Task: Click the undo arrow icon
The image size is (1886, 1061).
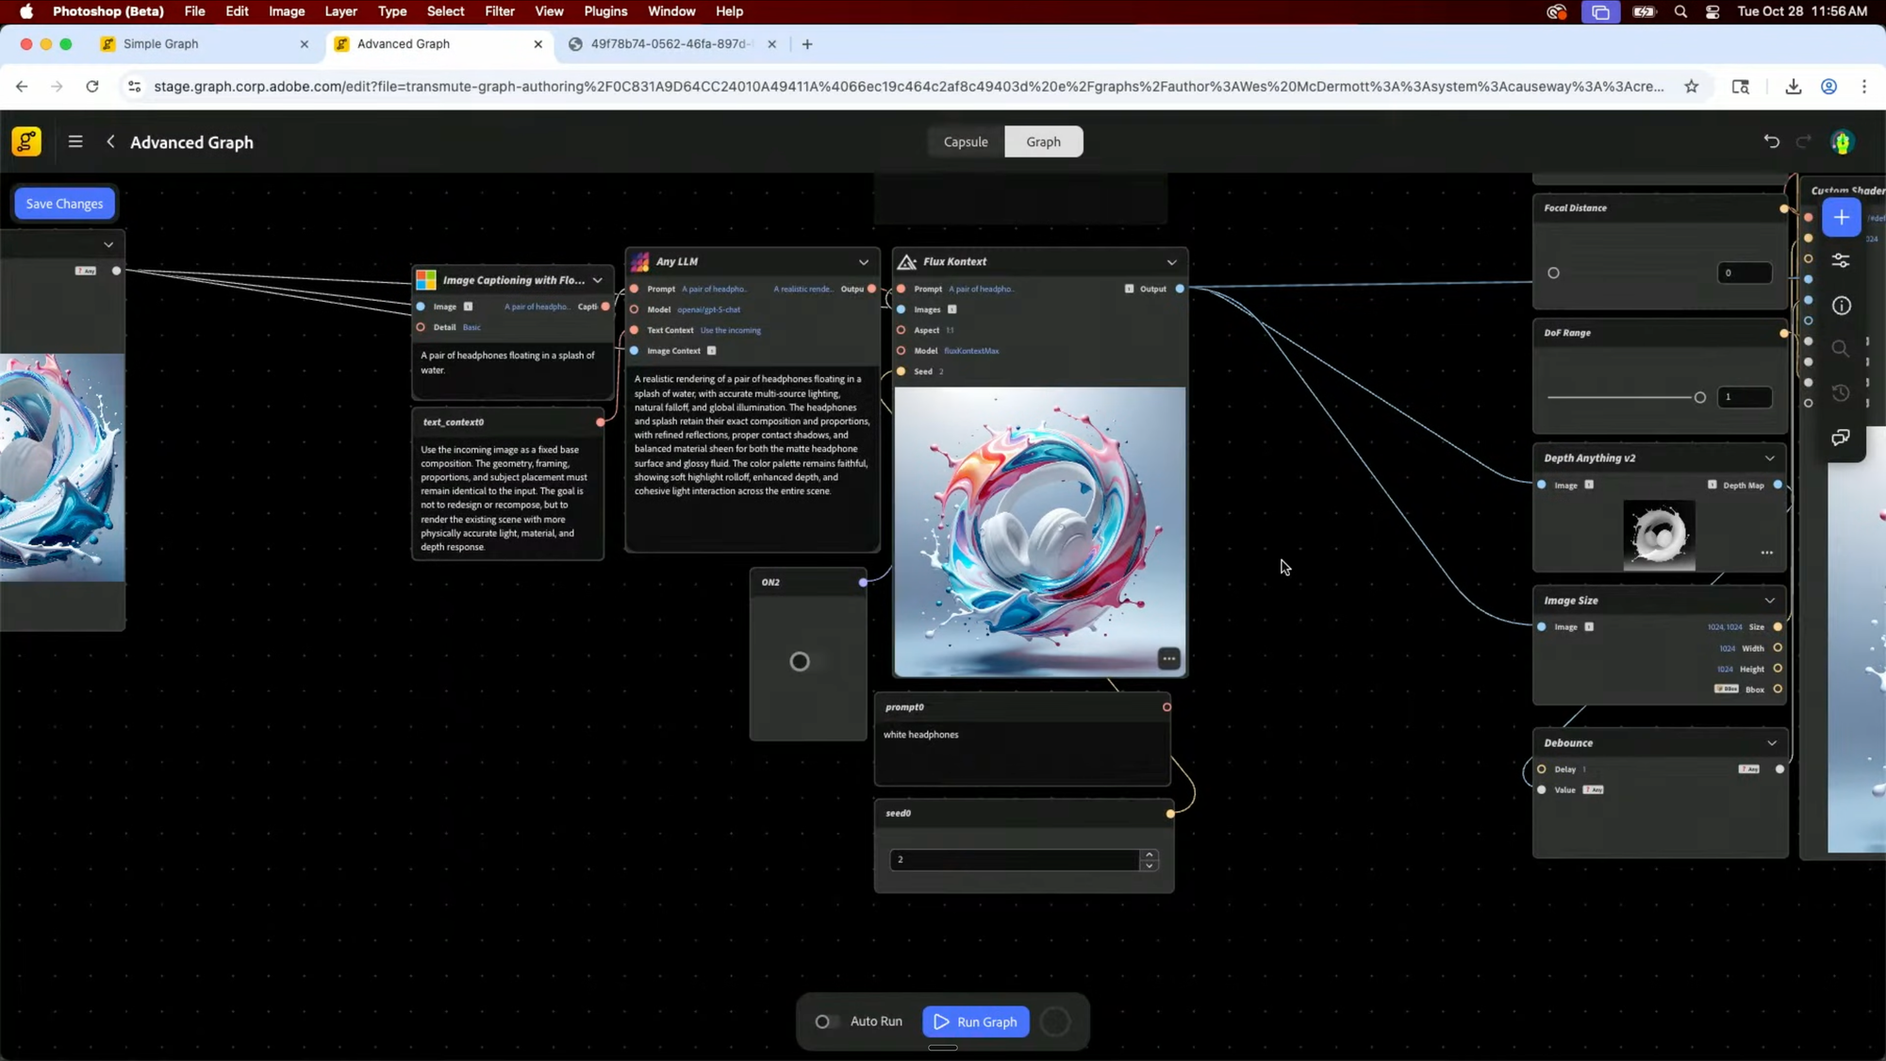Action: click(1771, 141)
